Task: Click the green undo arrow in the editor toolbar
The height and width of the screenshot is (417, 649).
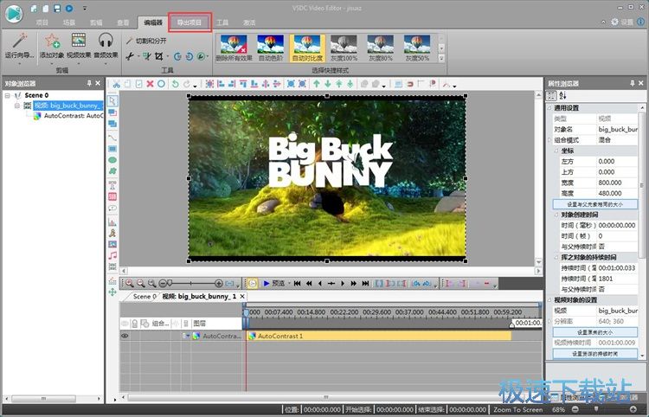Action: (x=176, y=84)
